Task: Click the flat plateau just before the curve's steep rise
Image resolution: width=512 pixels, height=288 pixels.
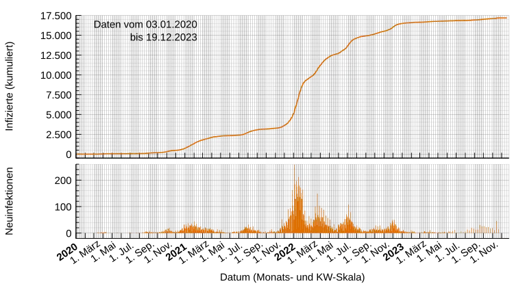Action: click(x=269, y=129)
